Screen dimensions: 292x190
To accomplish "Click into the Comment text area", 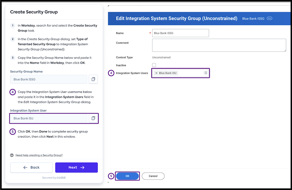I will click(219, 45).
